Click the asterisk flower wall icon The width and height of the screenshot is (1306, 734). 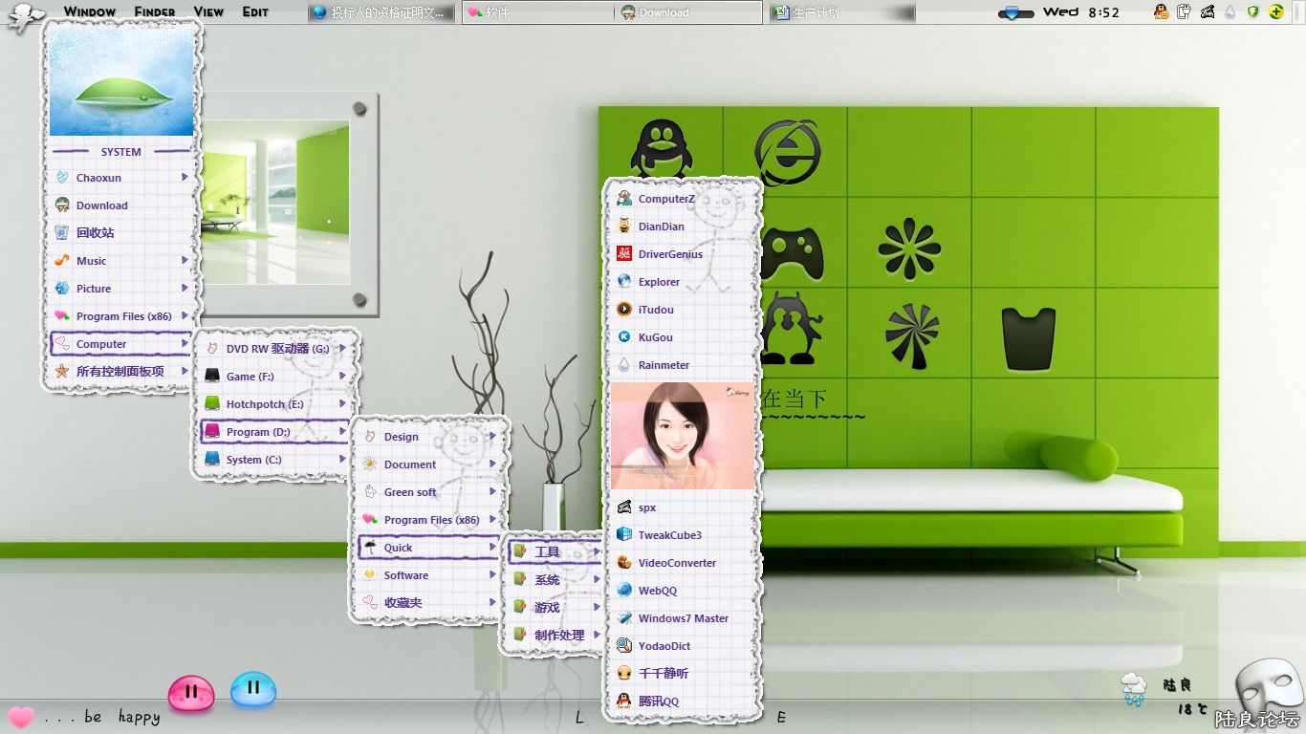(x=908, y=248)
